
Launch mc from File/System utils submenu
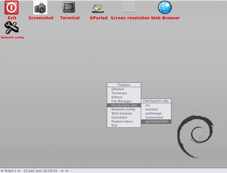[156, 105]
